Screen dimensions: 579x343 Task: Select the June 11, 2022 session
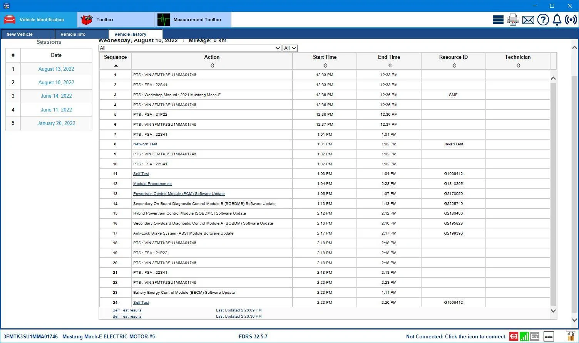click(x=56, y=110)
